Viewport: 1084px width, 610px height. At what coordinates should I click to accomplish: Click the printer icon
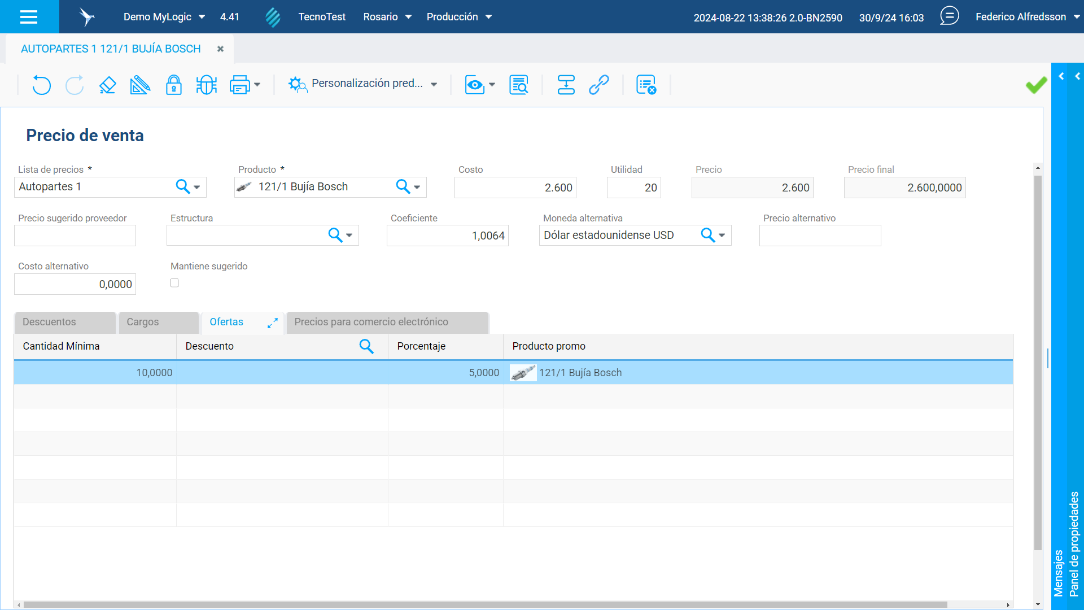(239, 85)
